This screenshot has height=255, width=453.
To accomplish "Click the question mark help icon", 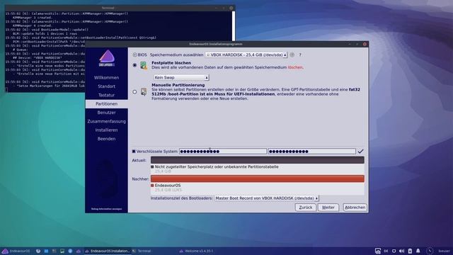I will pos(300,55).
